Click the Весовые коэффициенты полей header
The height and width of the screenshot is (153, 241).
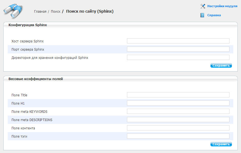pos(36,79)
